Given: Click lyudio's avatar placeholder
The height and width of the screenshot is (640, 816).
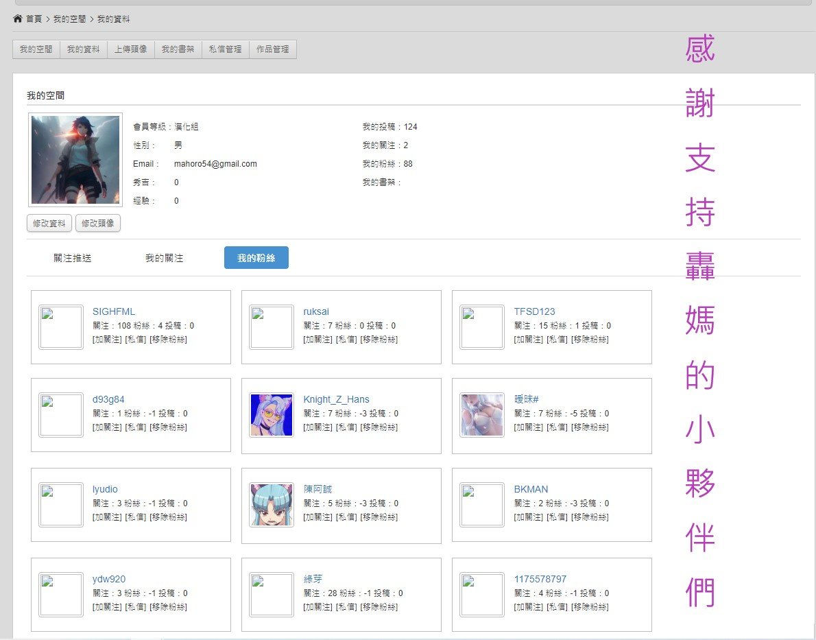Looking at the screenshot, I should coord(61,505).
